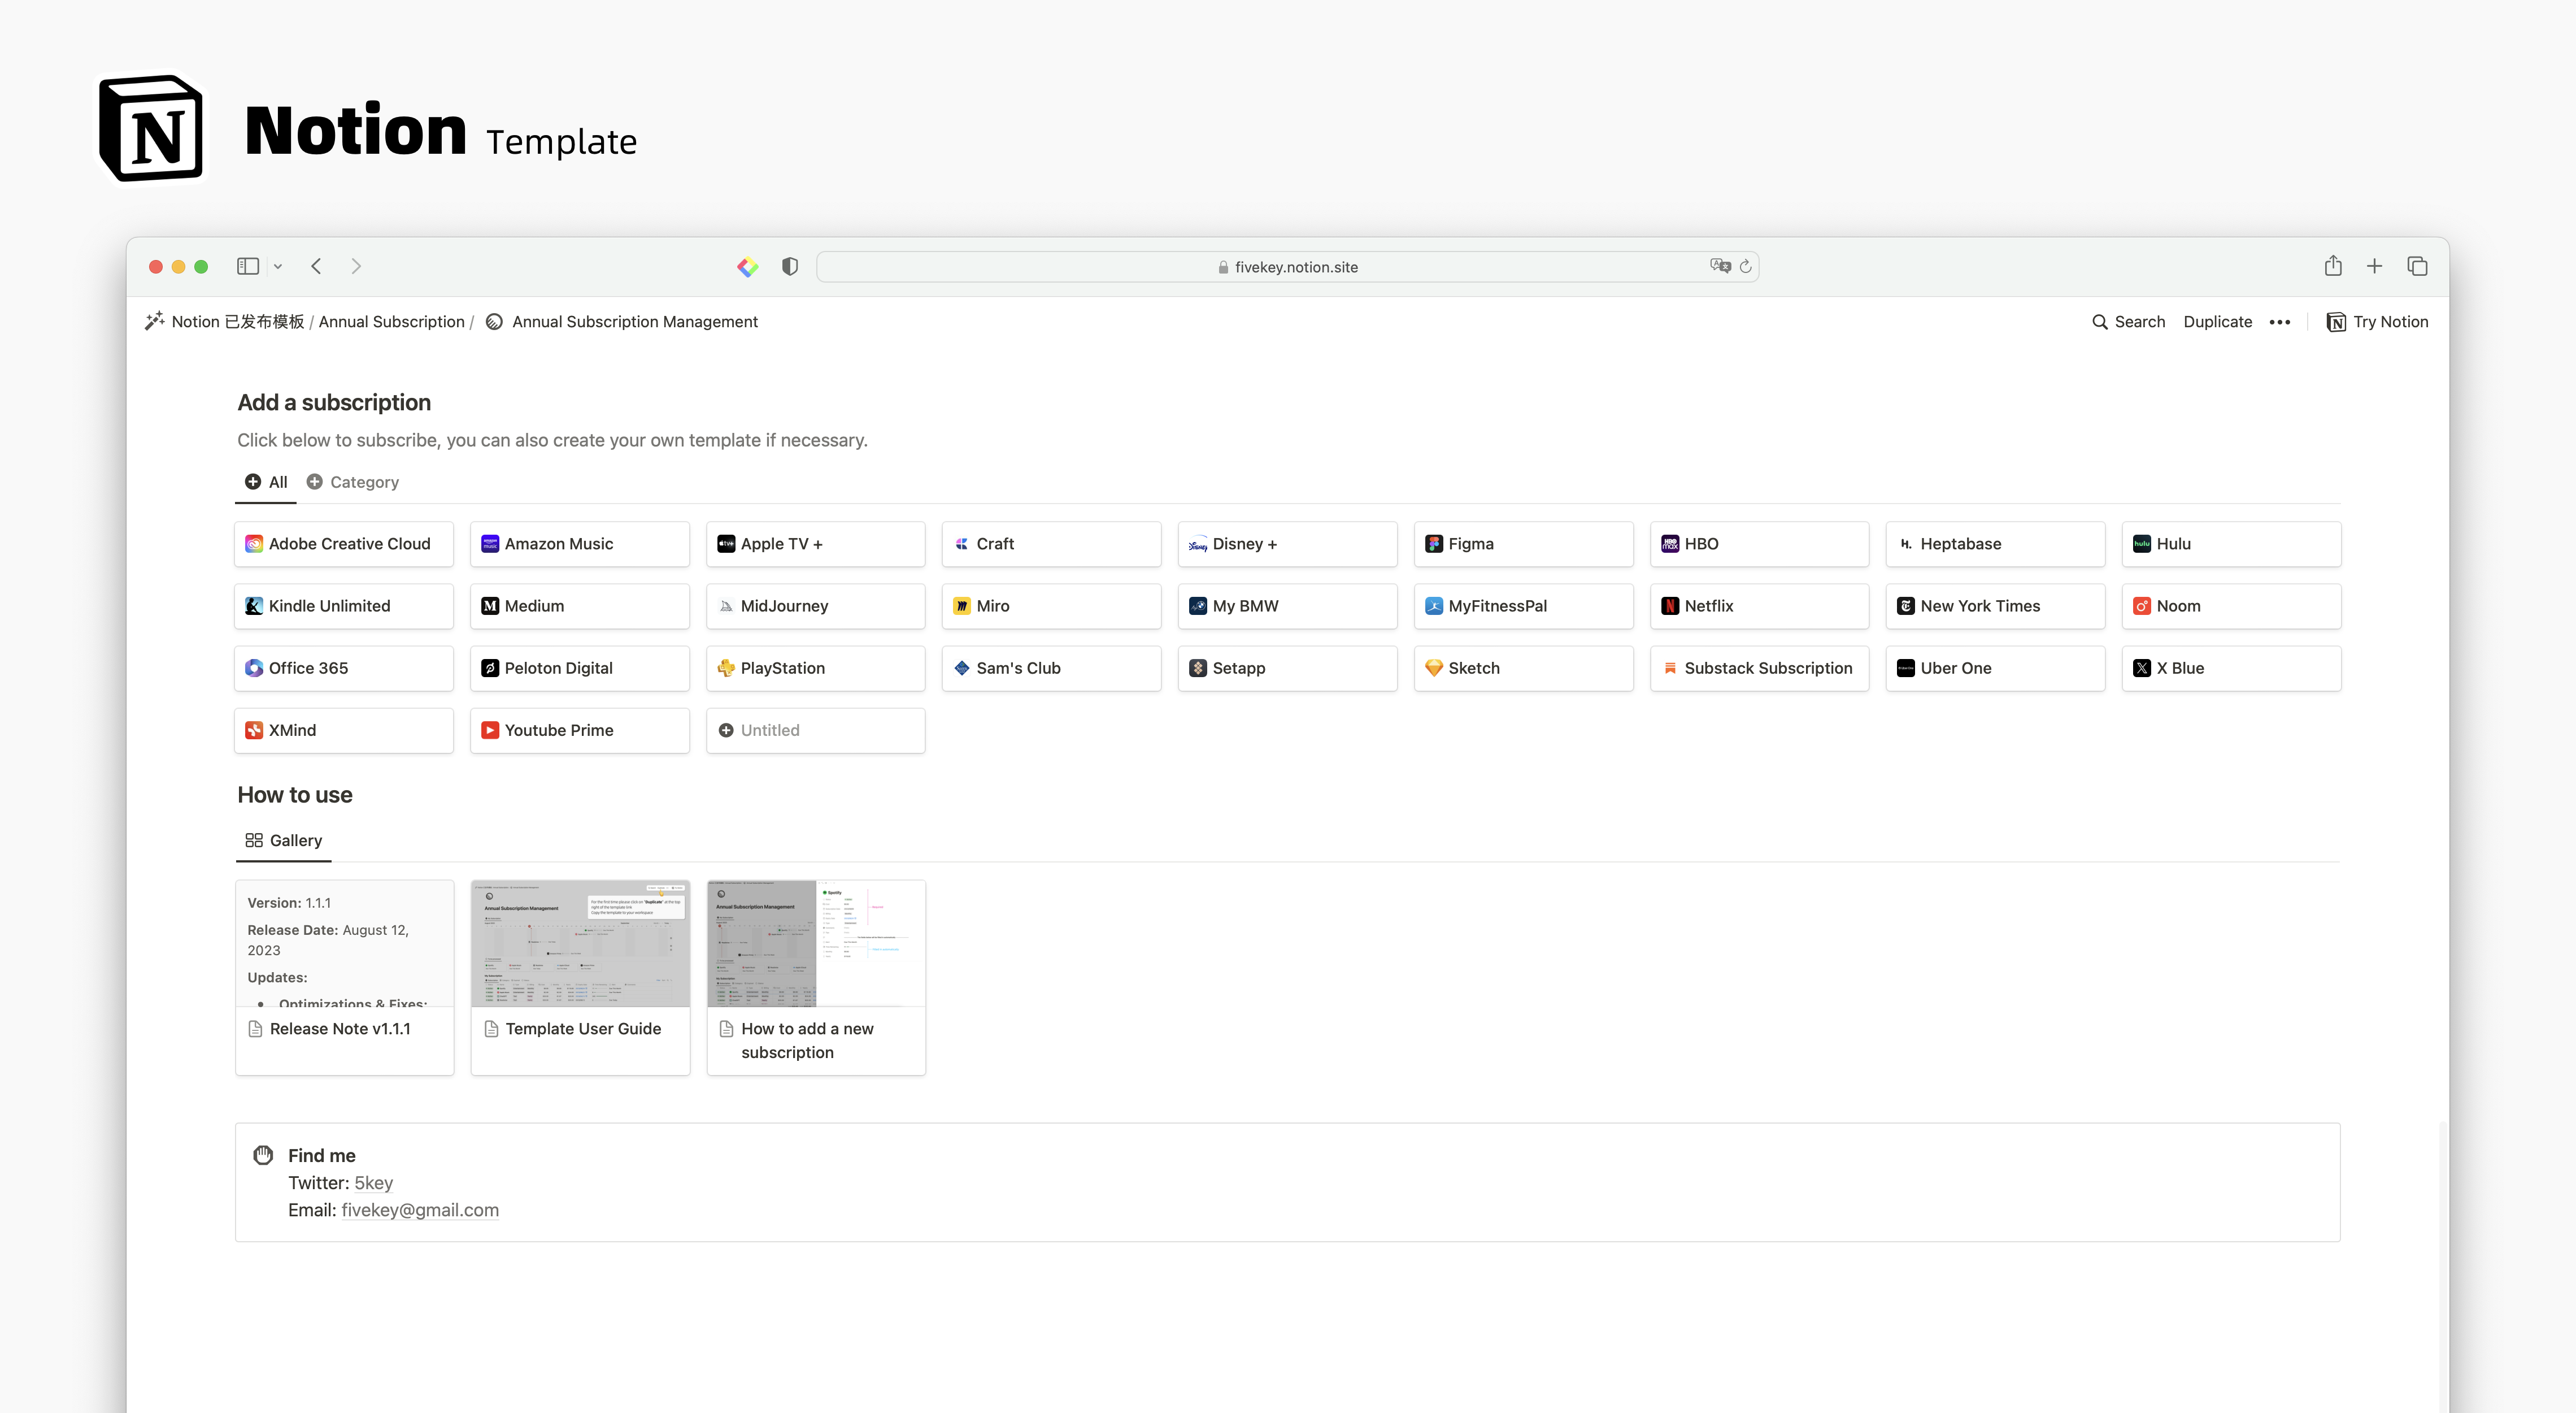This screenshot has width=2576, height=1413.
Task: Click the fivekey.notion.site address bar
Action: [x=1288, y=267]
